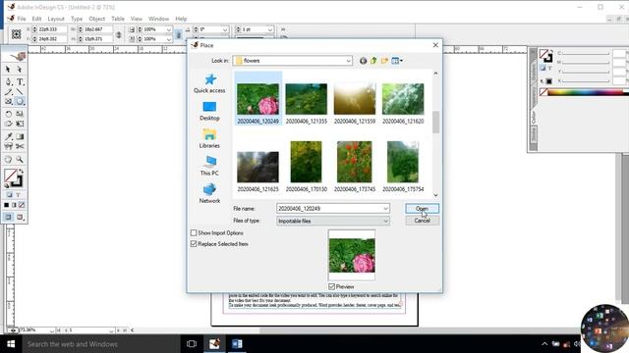This screenshot has width=629, height=353.
Task: Click the Cancel button
Action: (x=422, y=221)
